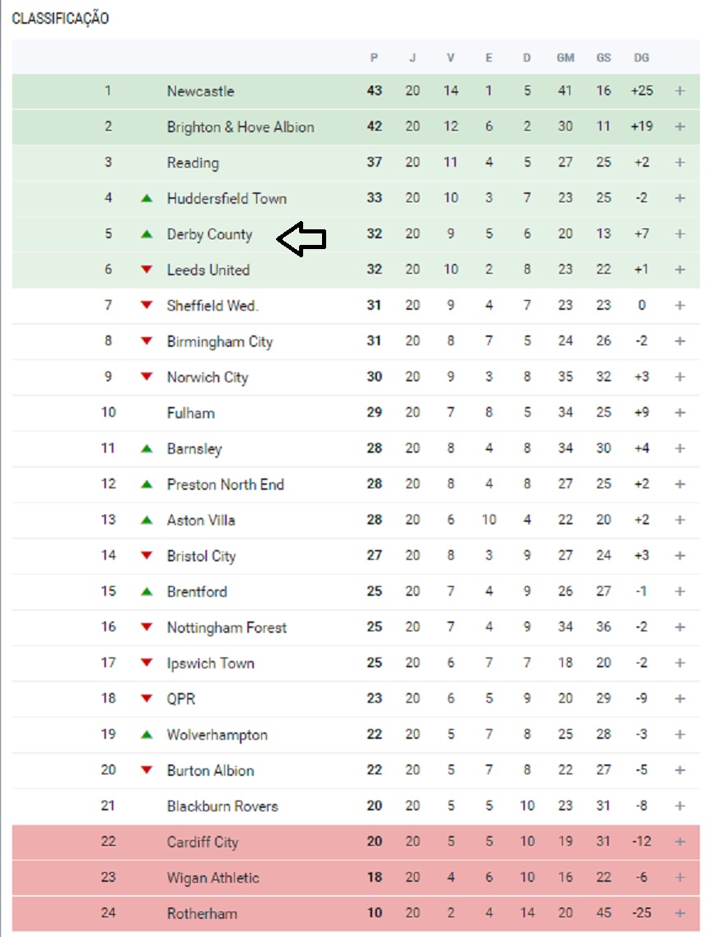Open Blackburn Rovers team link
The width and height of the screenshot is (718, 937).
[x=223, y=806]
